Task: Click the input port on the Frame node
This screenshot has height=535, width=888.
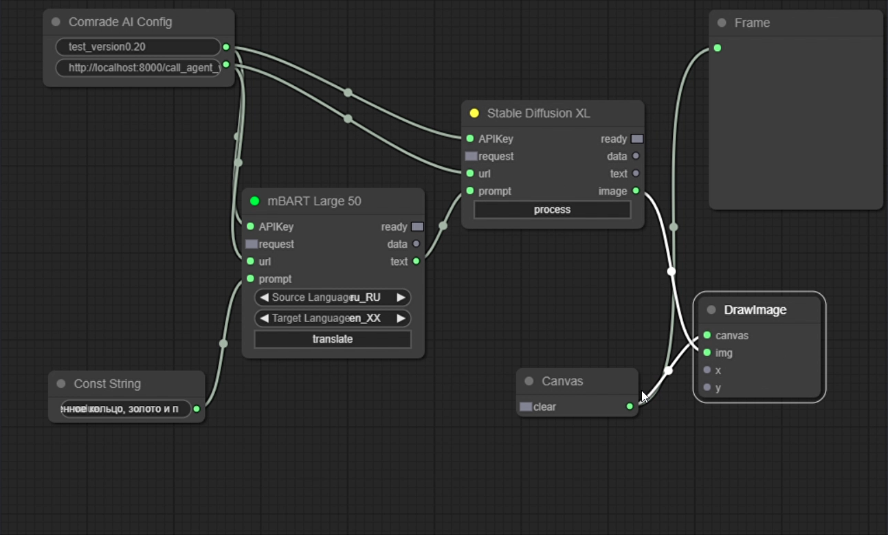Action: (717, 48)
